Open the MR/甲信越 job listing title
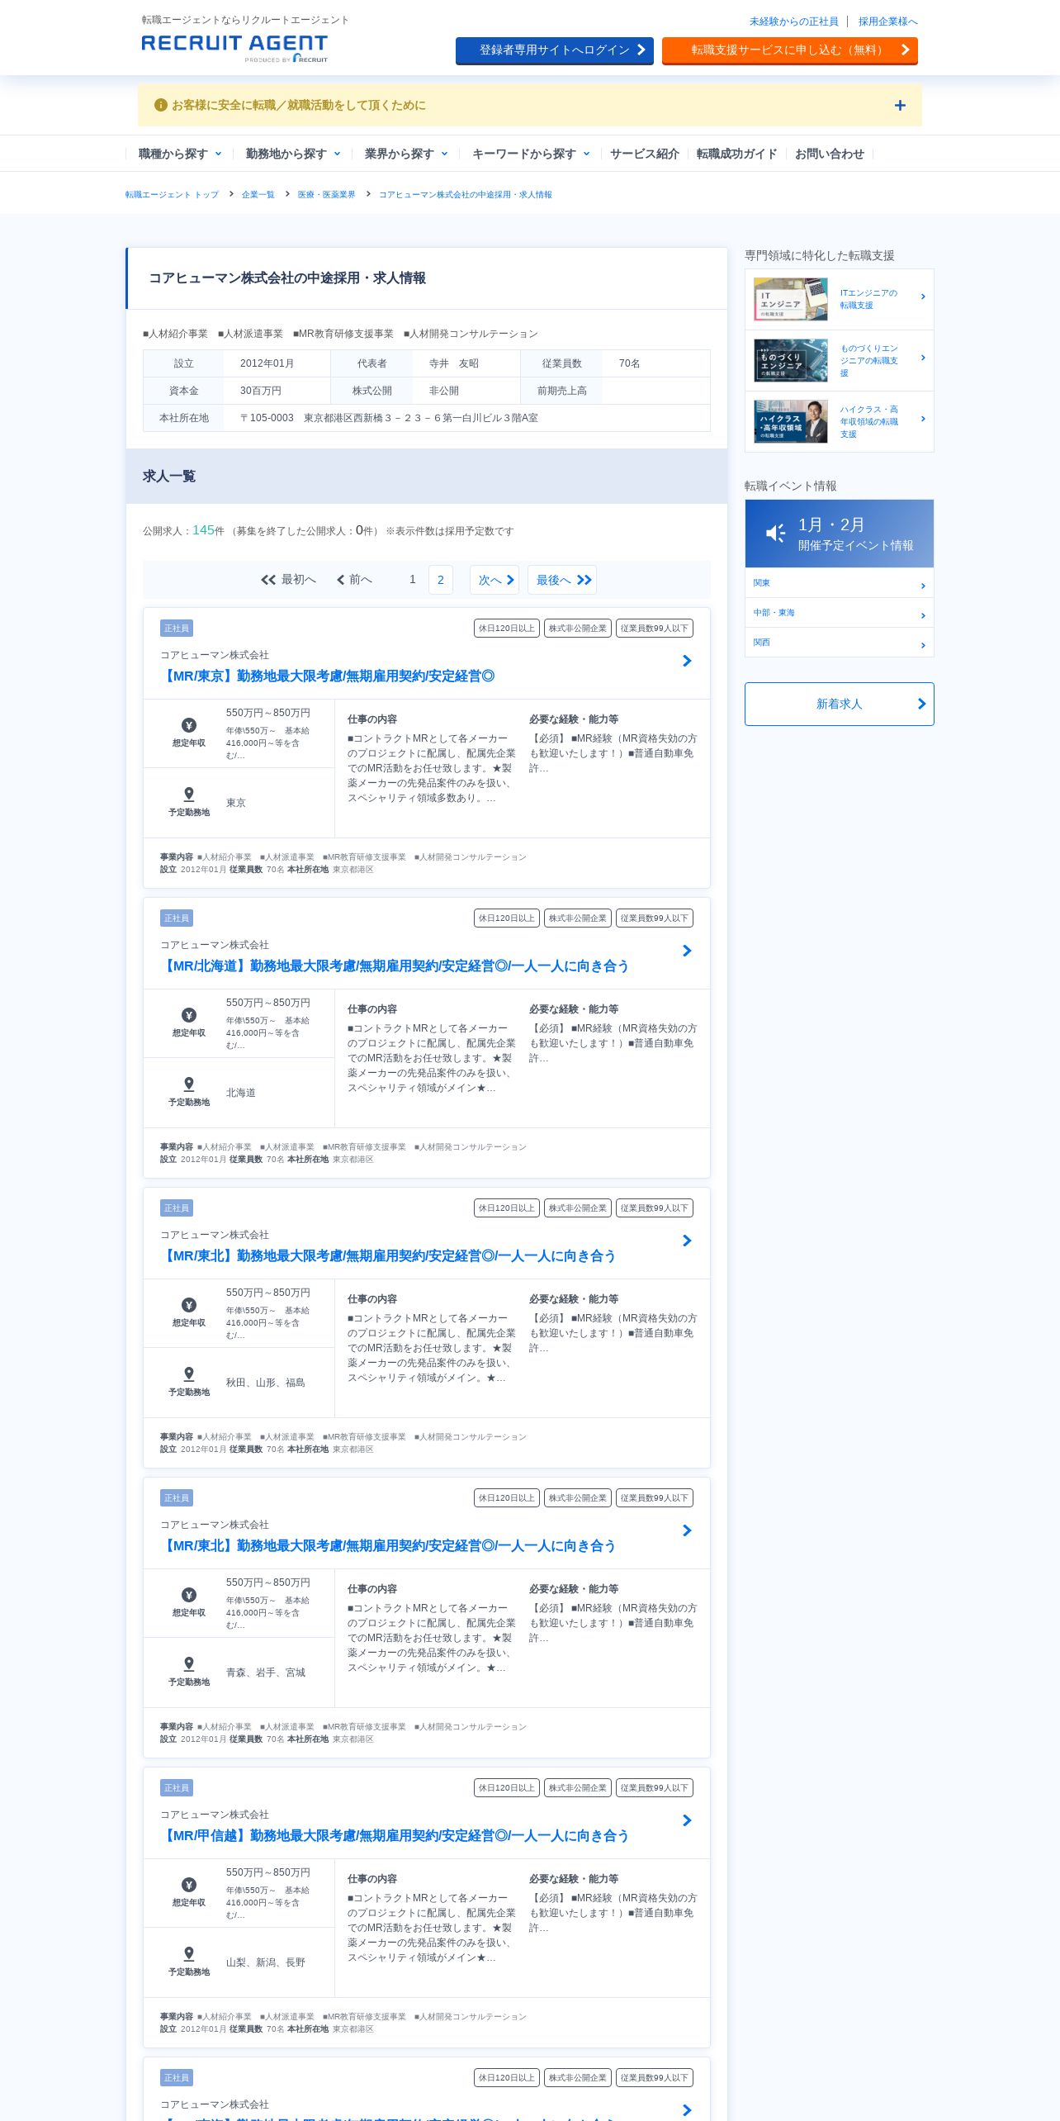The width and height of the screenshot is (1060, 2121). 395,1835
